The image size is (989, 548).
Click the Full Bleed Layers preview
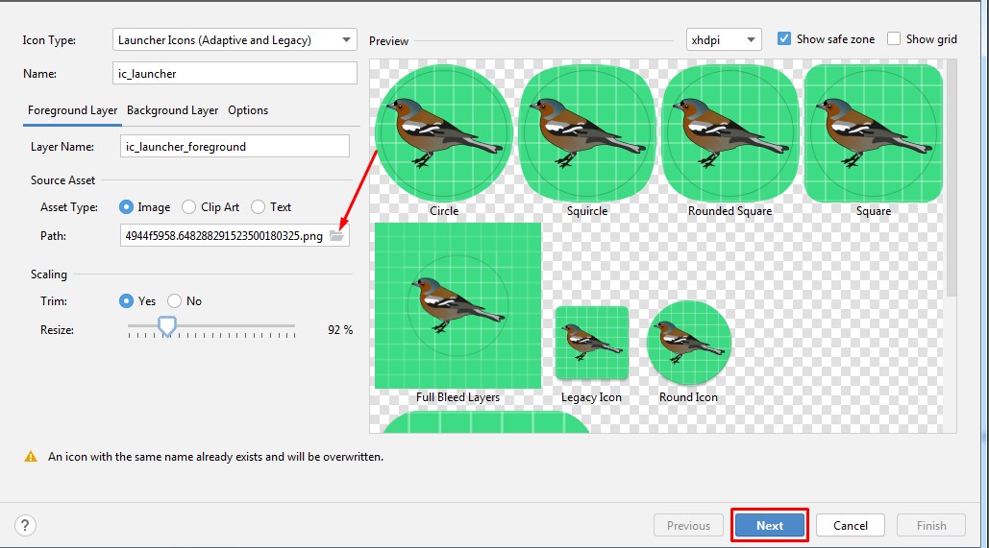[457, 305]
